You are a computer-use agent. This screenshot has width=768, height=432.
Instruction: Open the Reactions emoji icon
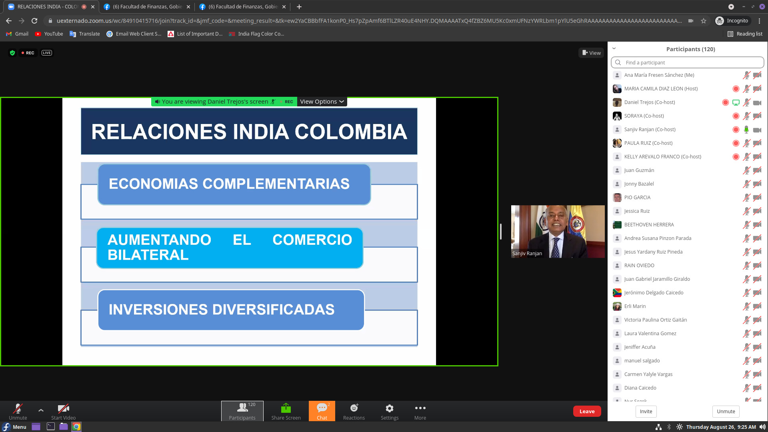pyautogui.click(x=354, y=408)
